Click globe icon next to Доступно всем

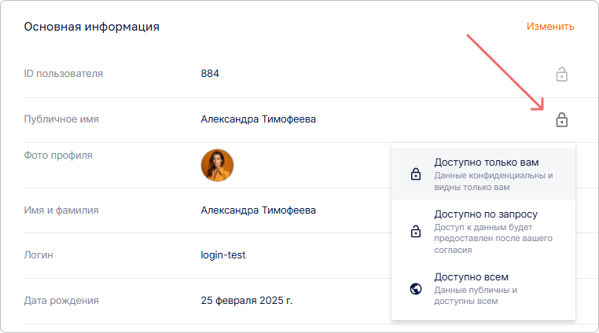click(416, 289)
